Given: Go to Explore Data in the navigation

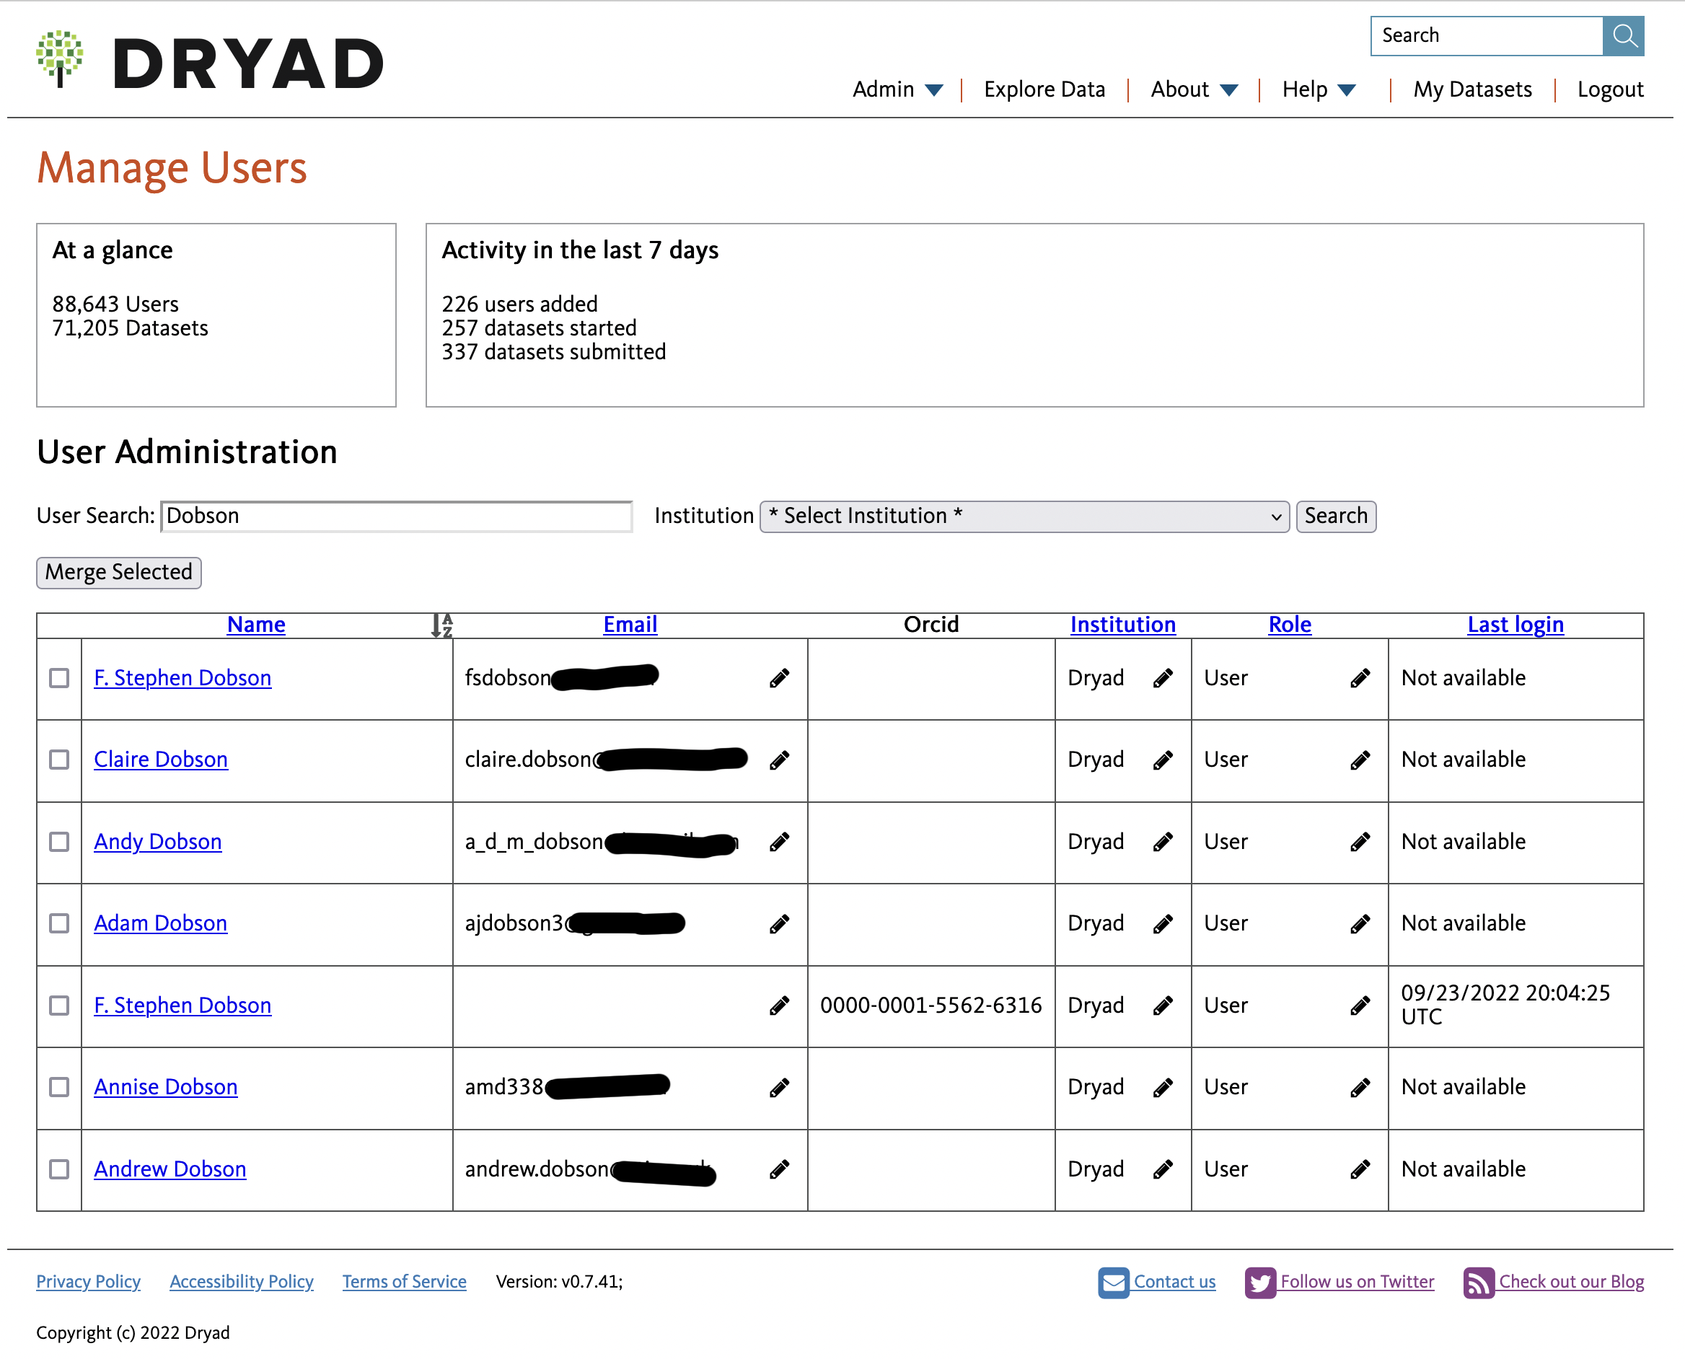Looking at the screenshot, I should pyautogui.click(x=1044, y=89).
